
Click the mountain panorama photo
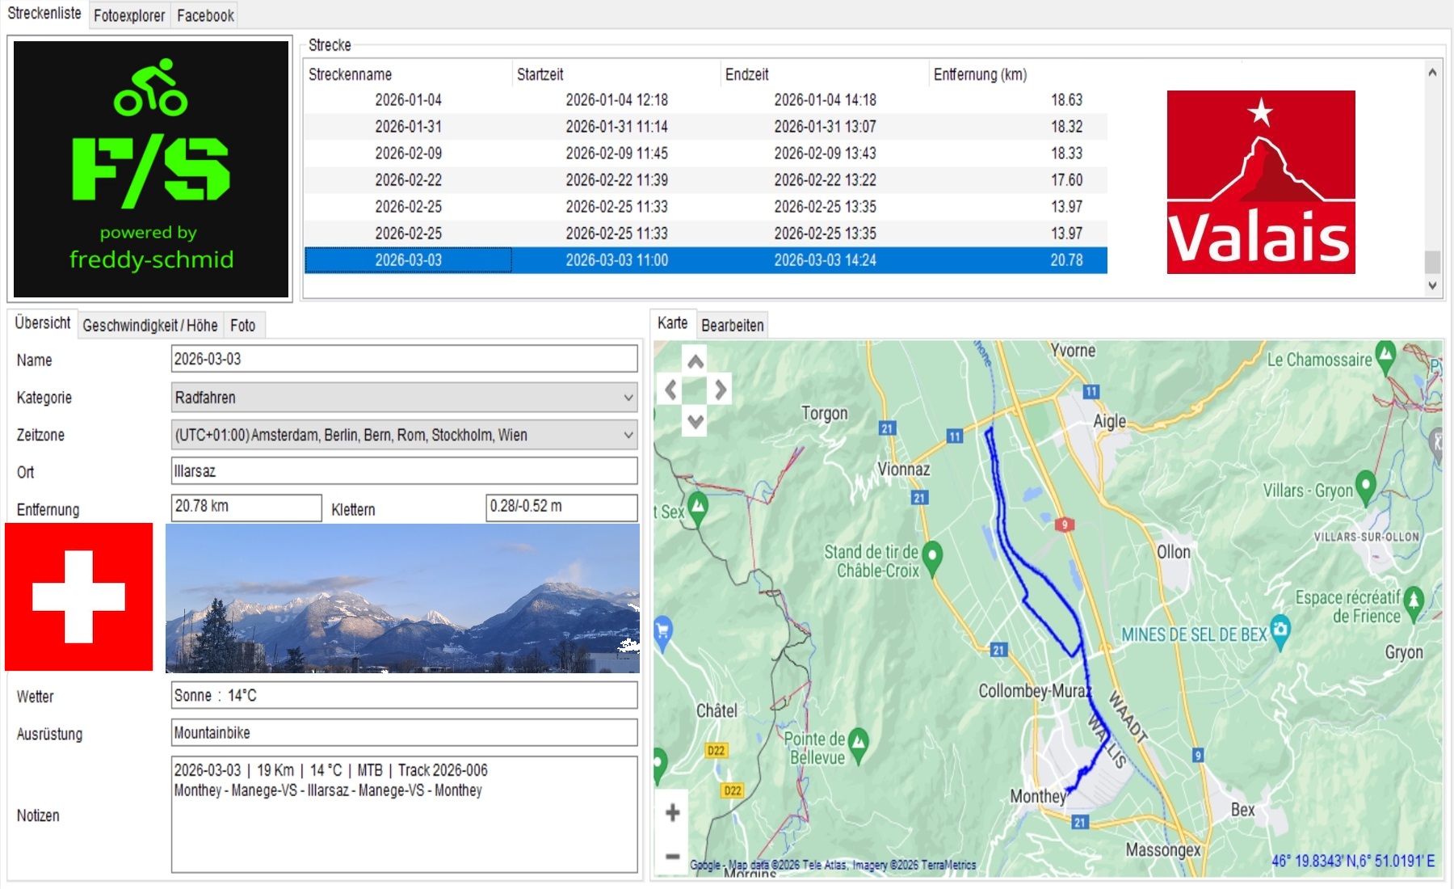click(402, 598)
